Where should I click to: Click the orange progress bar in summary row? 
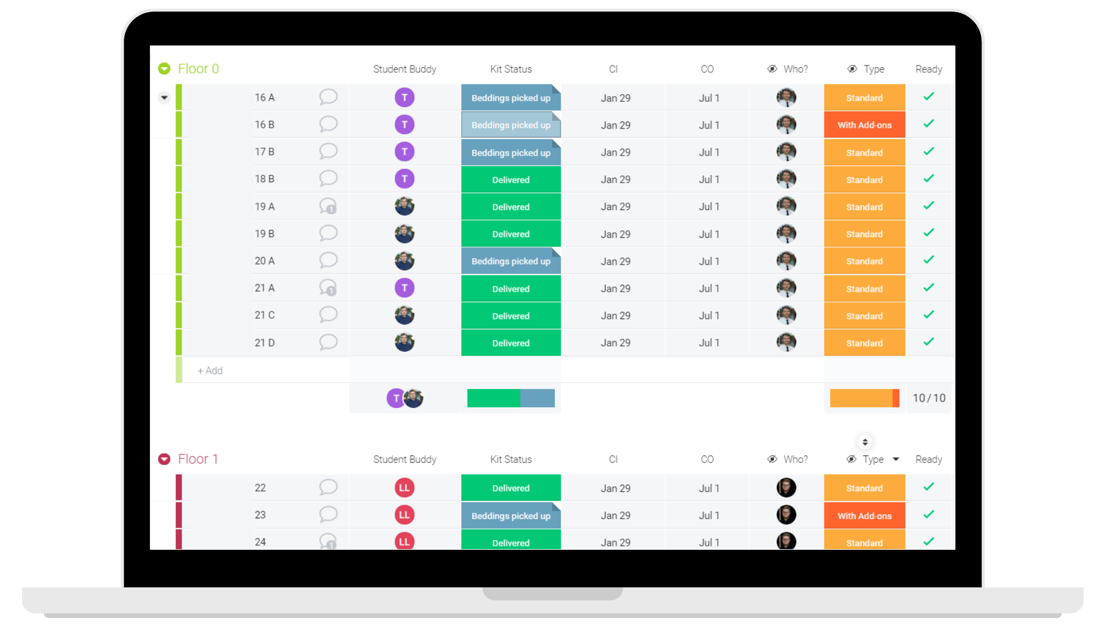pos(863,398)
